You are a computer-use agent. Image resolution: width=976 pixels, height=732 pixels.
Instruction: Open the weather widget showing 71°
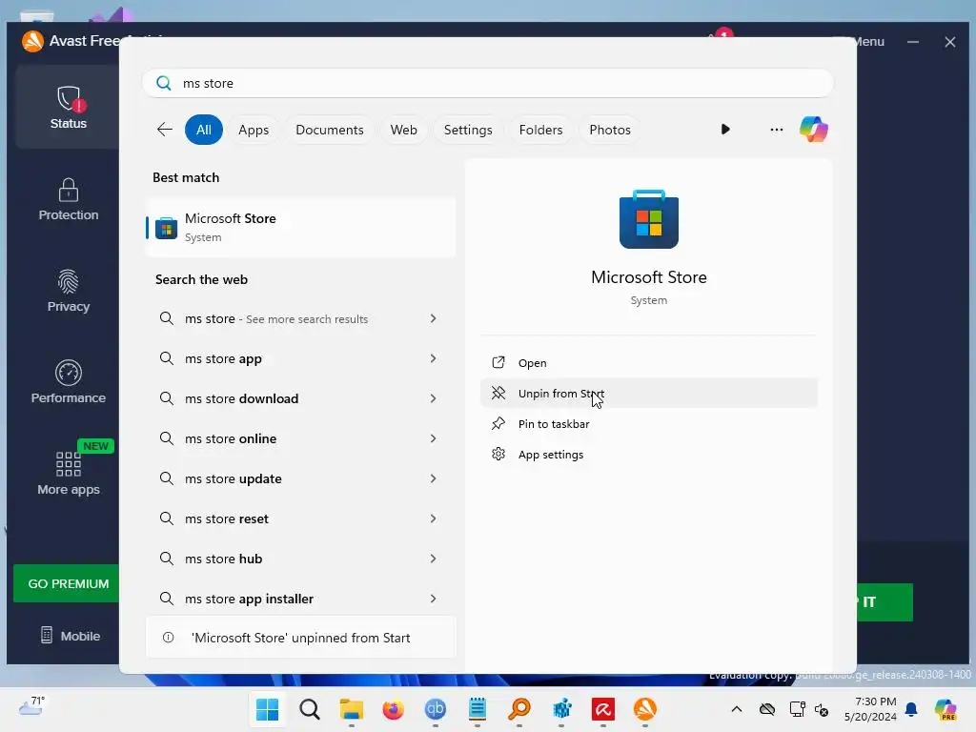[x=31, y=706]
